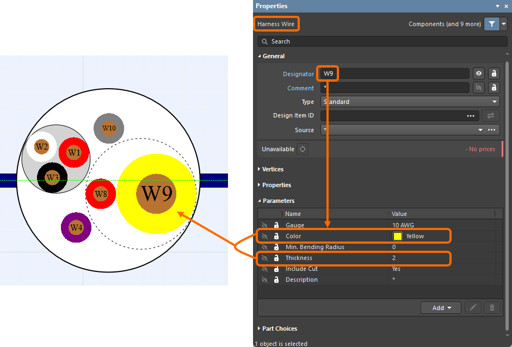Screen dimensions: 512x347
Task: Toggle lock on Min. Bending Radius parameter
Action: [276, 247]
